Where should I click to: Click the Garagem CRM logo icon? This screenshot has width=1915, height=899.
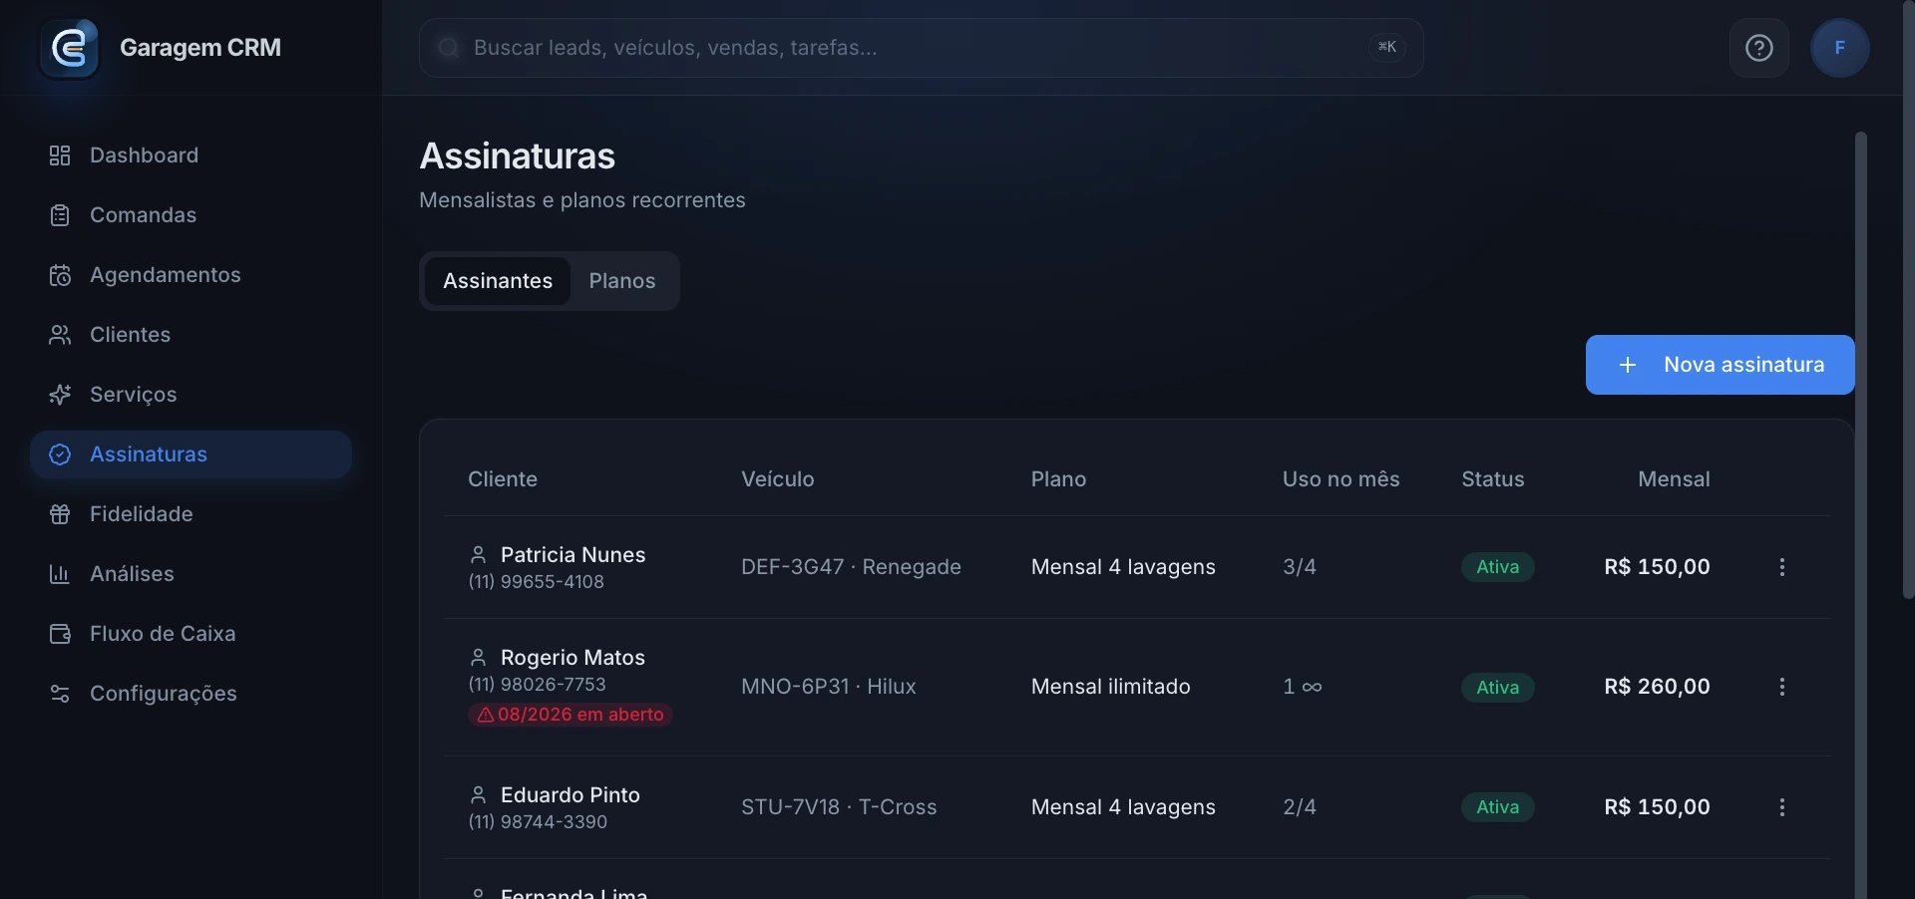(69, 48)
